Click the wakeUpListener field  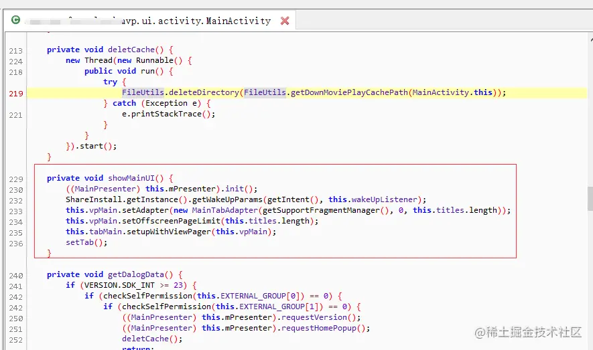click(x=384, y=199)
